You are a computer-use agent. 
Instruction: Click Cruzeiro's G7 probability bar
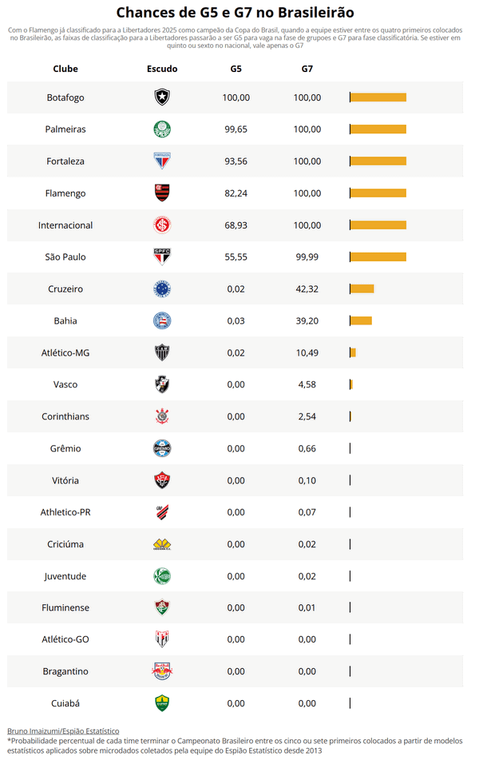coord(362,289)
